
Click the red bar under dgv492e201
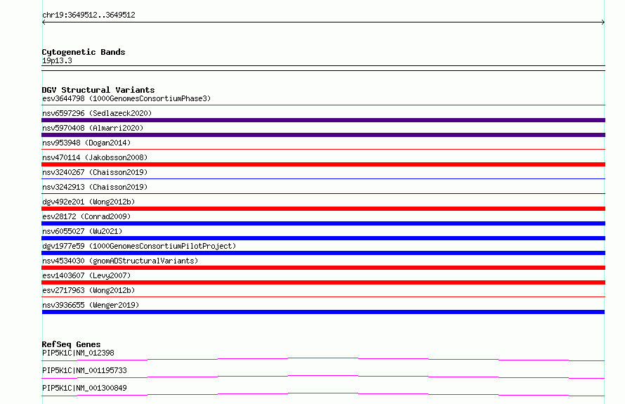click(x=323, y=209)
